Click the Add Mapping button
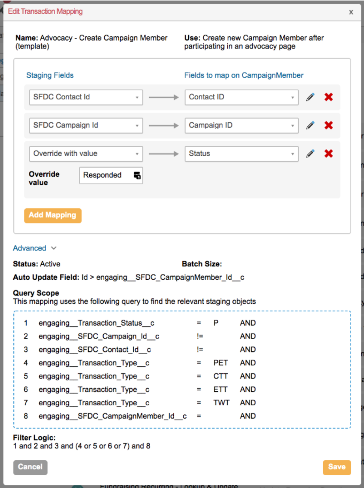Viewport: 364px width, 488px height. 52,215
